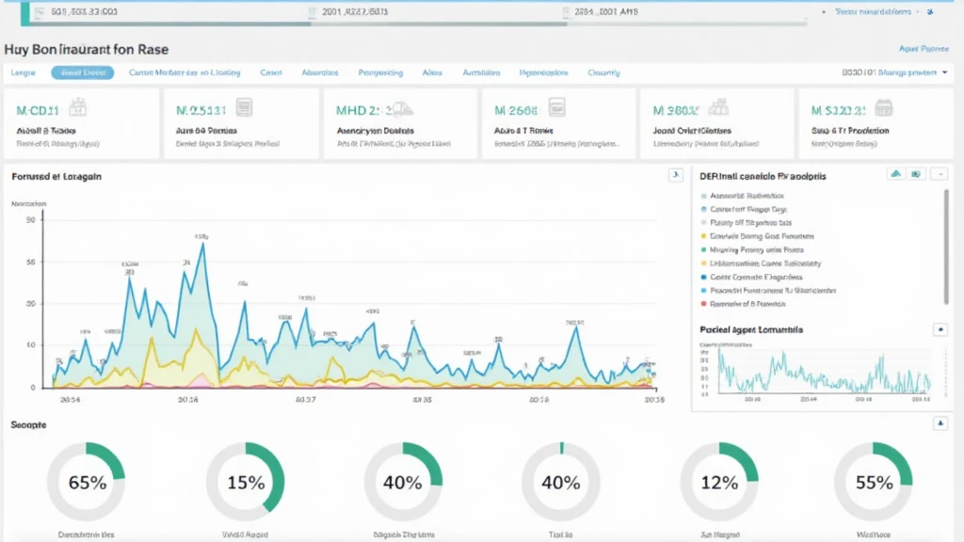Screen dimensions: 964x542
Task: Toggle the red series marker in the legend list
Action: [x=703, y=304]
